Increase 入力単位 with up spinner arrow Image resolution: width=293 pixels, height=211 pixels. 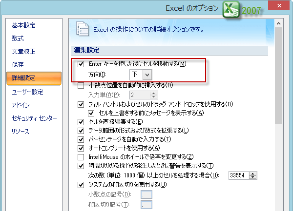(154, 93)
